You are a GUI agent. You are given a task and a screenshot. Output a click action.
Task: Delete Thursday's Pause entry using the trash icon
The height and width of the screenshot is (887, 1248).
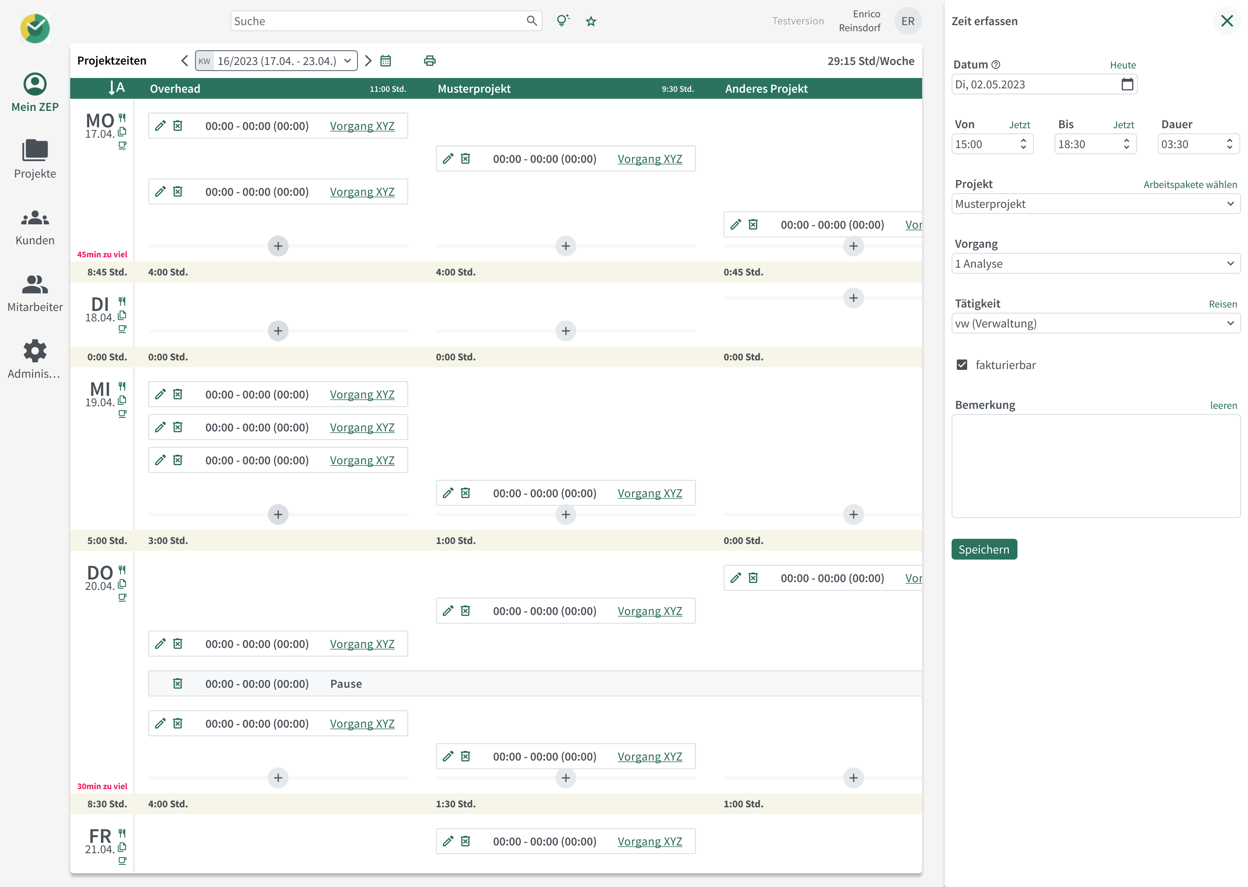(x=178, y=683)
